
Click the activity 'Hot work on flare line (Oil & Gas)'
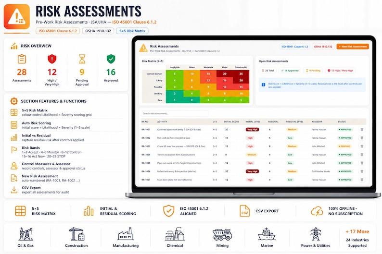174,138
